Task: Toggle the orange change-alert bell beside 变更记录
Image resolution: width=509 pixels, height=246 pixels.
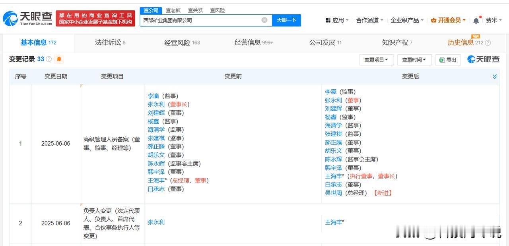Action: point(59,59)
